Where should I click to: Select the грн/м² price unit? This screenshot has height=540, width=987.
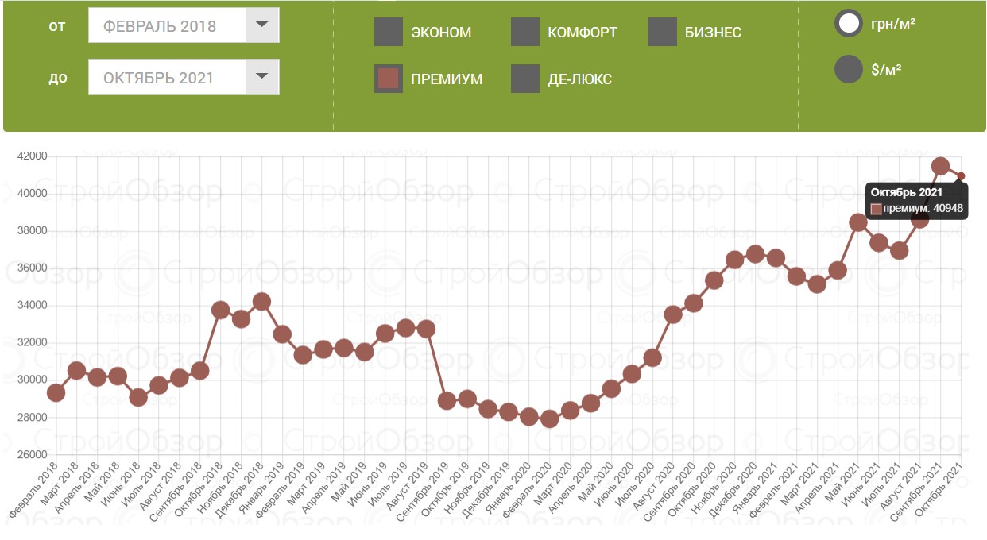(849, 23)
